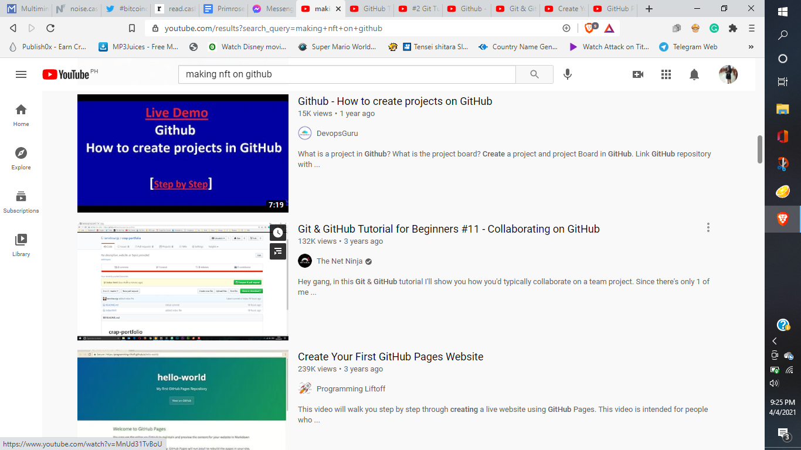Click the Programming Liftoff channel avatar
The image size is (801, 450).
305,388
